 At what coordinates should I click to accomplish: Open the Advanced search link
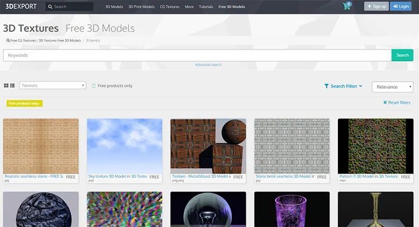(x=208, y=65)
